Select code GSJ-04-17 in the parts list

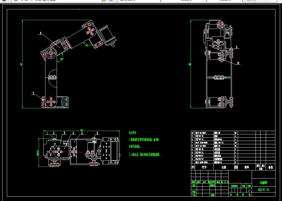(199, 156)
